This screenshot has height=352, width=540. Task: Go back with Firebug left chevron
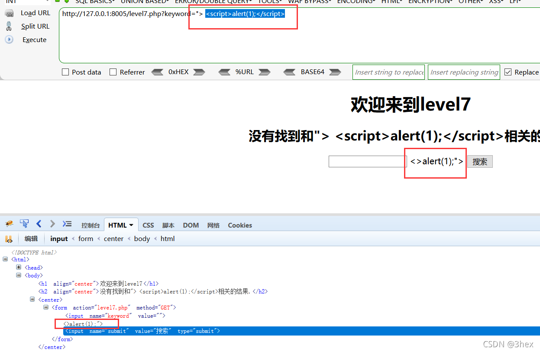[x=39, y=224]
